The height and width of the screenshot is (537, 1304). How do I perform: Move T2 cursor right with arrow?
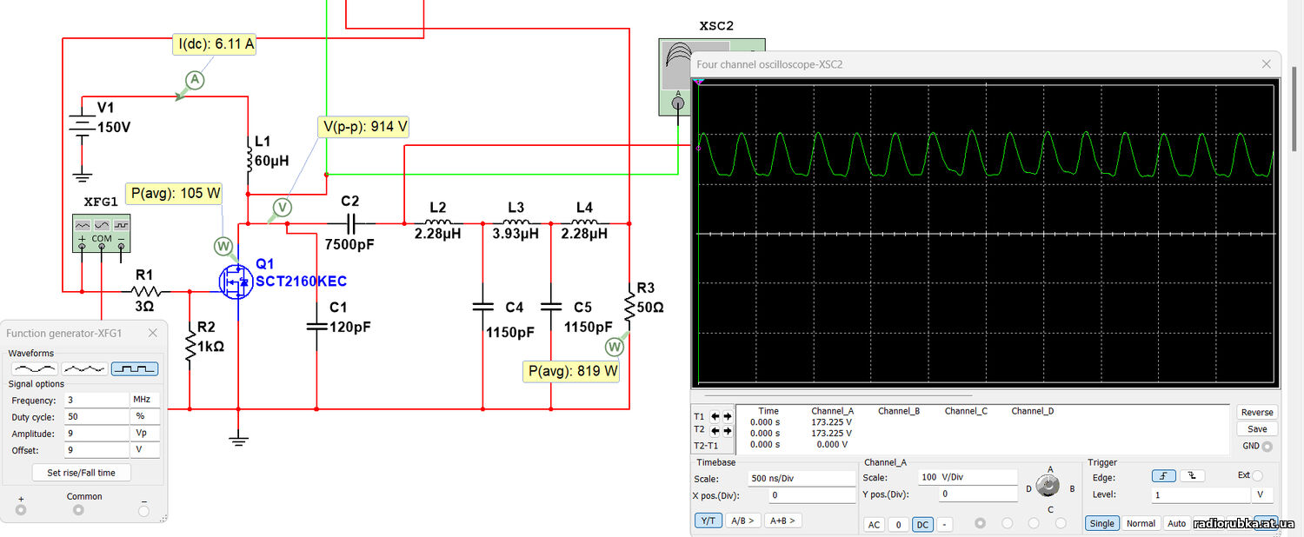point(727,430)
